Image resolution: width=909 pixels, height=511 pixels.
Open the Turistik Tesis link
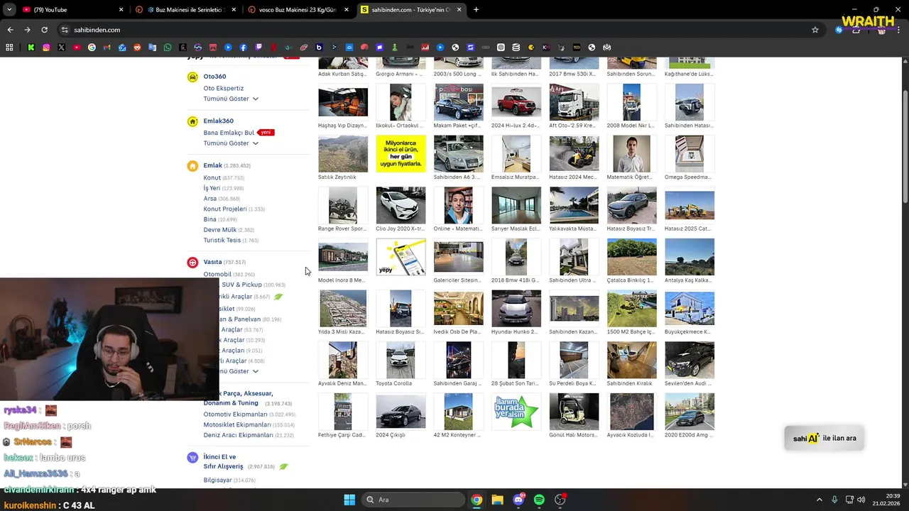[222, 241]
